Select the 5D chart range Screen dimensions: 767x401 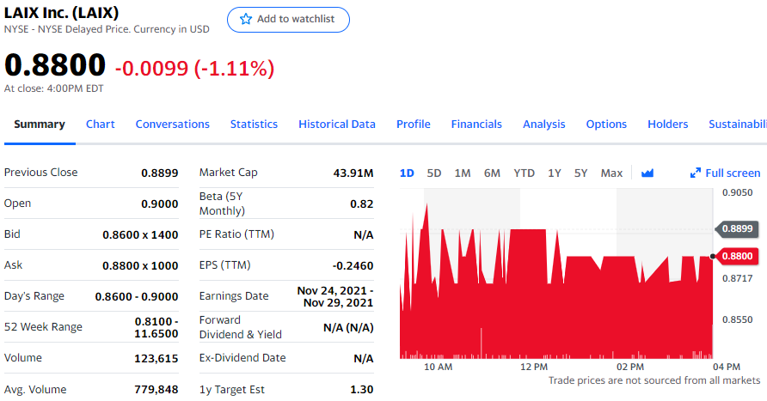tap(434, 173)
